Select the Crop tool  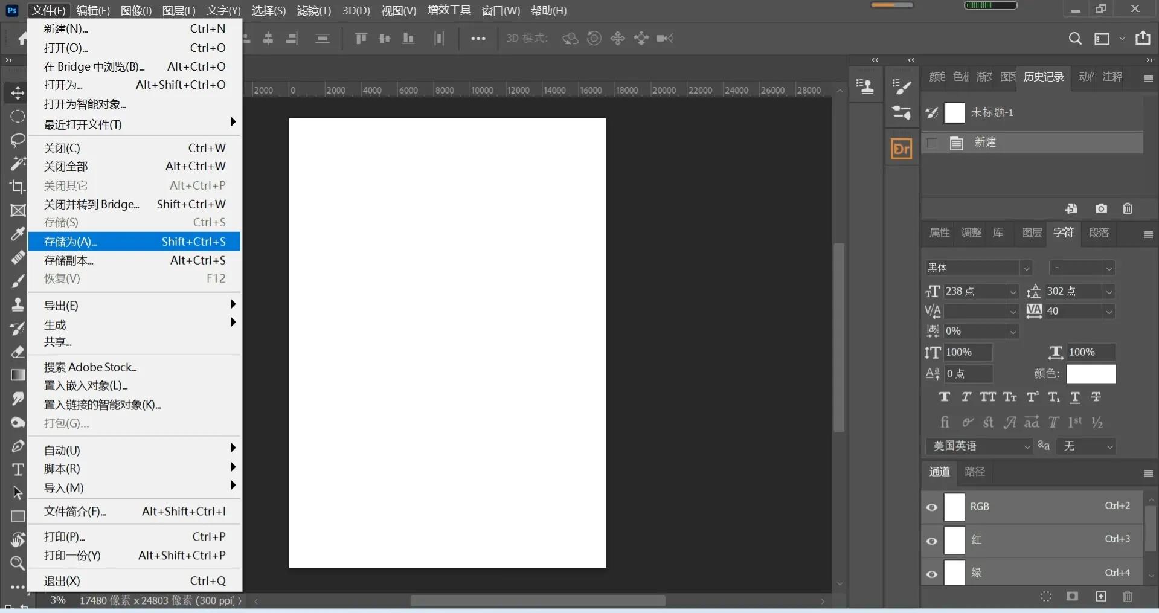coord(18,187)
